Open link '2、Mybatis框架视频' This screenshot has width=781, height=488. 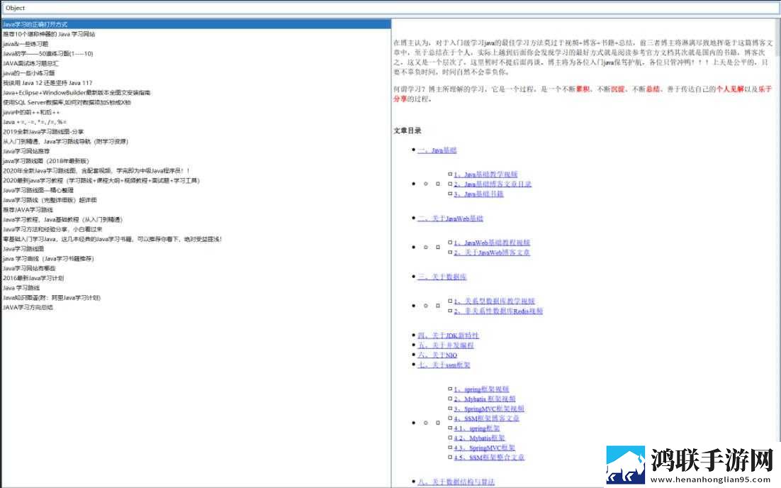(485, 399)
